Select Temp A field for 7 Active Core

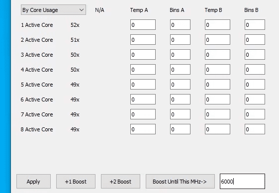(143, 114)
